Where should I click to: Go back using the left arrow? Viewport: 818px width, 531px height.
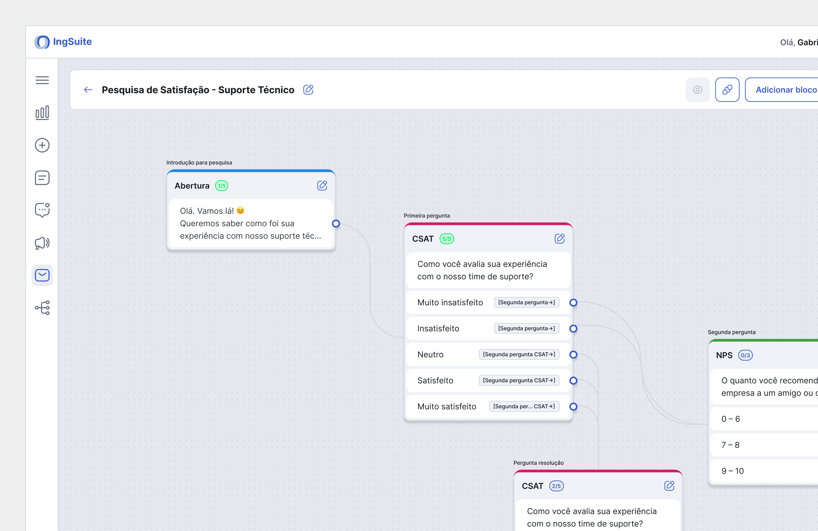88,90
